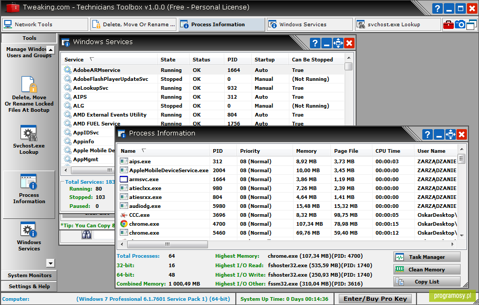Sort processes by the Name column header
This screenshot has height=305, width=479.
(x=164, y=151)
